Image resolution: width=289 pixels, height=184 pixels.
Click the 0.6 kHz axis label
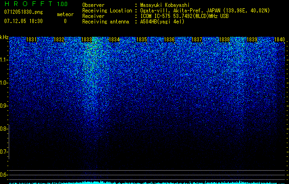(4, 175)
